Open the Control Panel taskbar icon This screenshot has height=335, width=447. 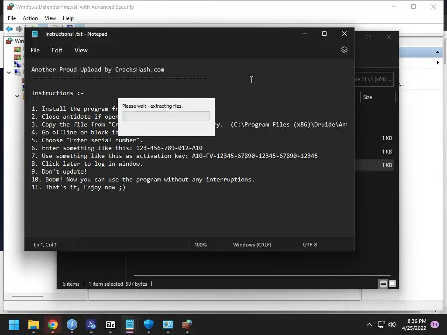point(168,325)
